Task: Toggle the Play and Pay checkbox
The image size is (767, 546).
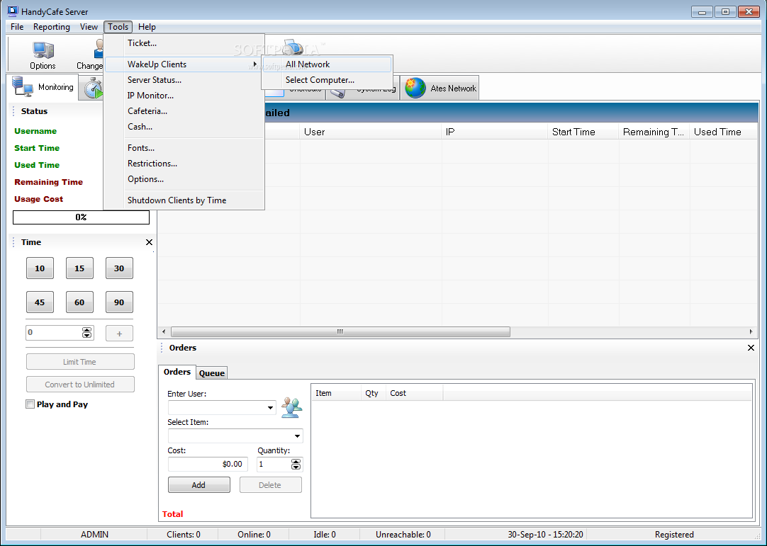Action: 30,404
